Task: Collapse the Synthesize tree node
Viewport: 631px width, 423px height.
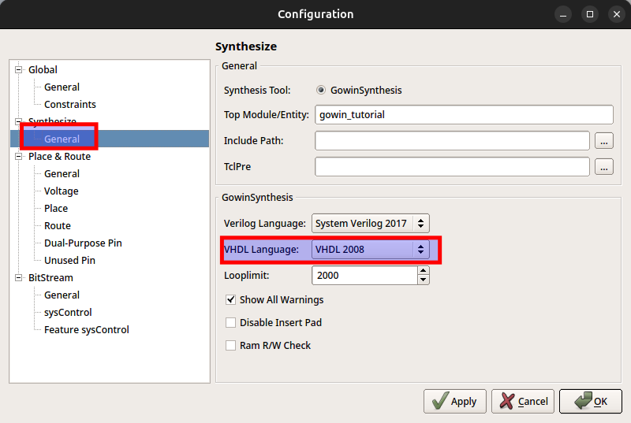Action: click(18, 121)
